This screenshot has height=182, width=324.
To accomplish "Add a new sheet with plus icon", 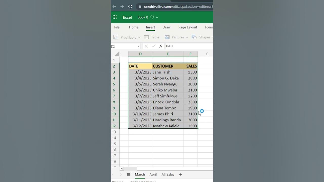I will pos(180,174).
